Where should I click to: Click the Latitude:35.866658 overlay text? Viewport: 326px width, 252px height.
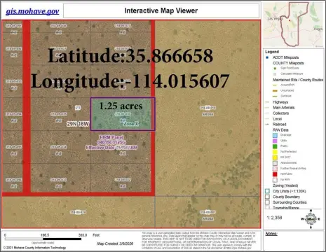click(130, 55)
